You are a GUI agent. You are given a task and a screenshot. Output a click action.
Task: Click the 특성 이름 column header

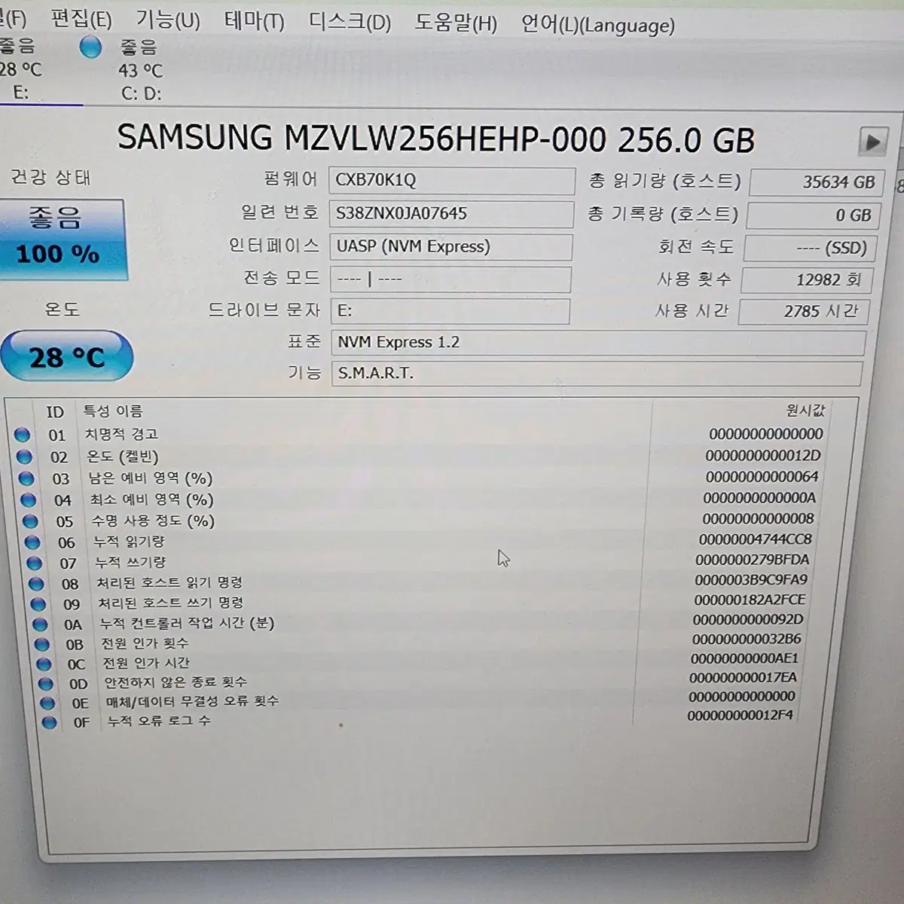112,411
